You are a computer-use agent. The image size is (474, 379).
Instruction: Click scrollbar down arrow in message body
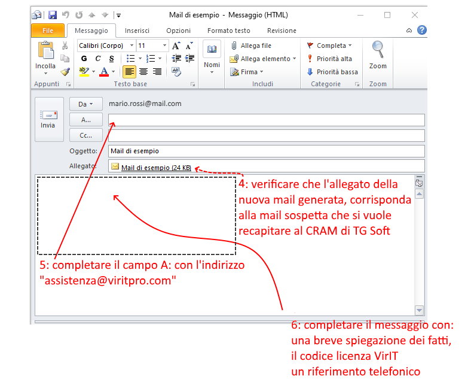coord(419,310)
